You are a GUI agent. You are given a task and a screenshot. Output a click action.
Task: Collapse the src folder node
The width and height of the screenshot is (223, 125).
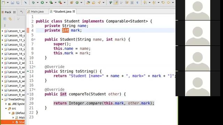click(6, 108)
